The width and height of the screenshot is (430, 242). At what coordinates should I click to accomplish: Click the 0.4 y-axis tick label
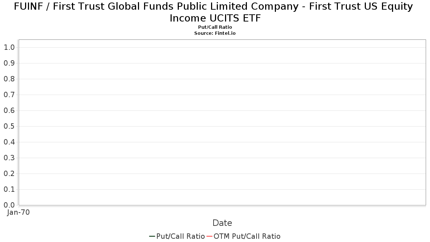pos(9,142)
